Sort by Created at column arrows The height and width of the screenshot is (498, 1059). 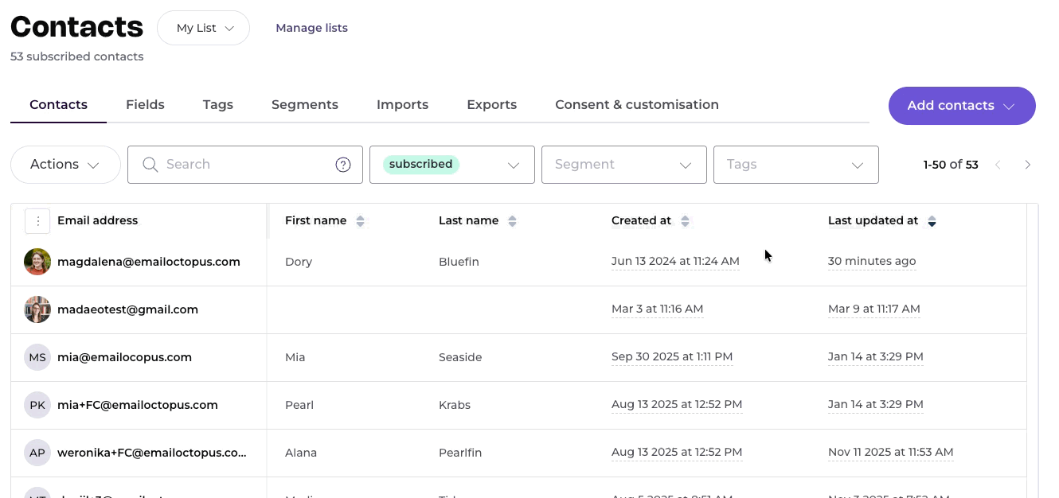pos(686,221)
